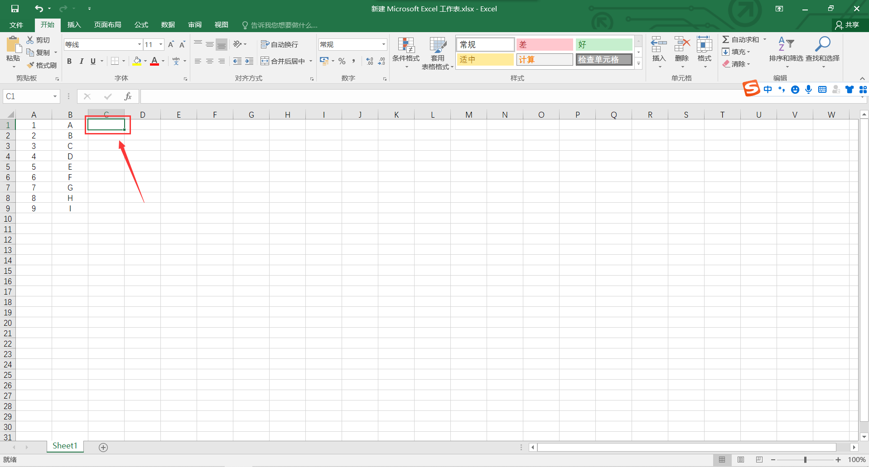
Task: Select the 差 bad cell style
Action: (x=545, y=44)
